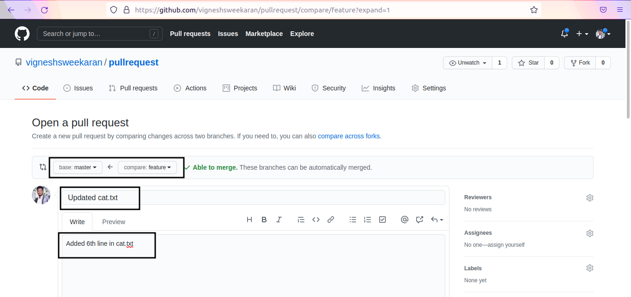
Task: Click the author avatar thumbnail
Action: coord(41,195)
